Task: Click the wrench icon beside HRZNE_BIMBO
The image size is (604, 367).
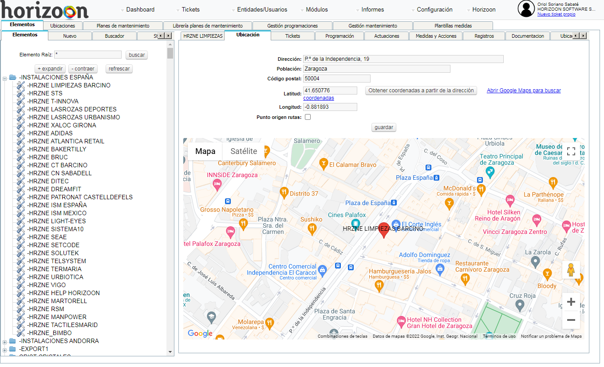Action: click(21, 333)
